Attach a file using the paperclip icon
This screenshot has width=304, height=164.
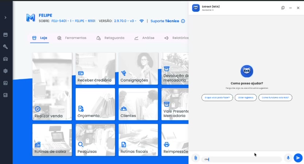(x=196, y=158)
